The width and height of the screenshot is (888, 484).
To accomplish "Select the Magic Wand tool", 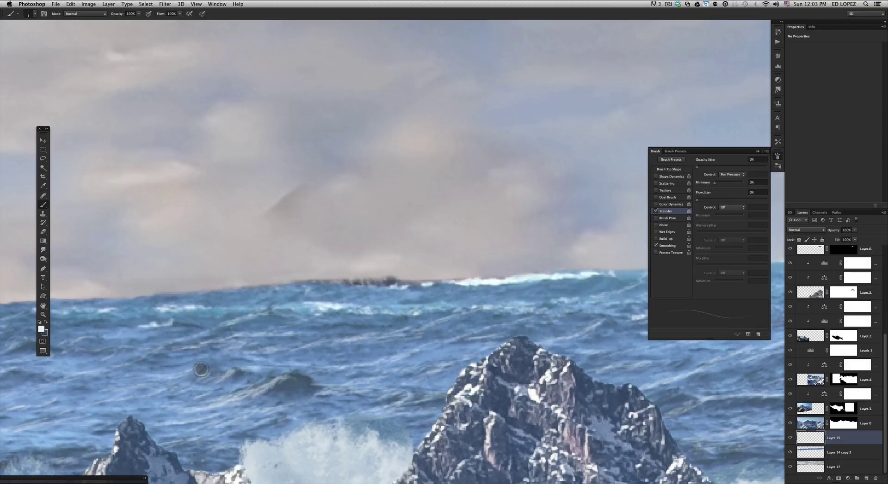I will [x=43, y=168].
